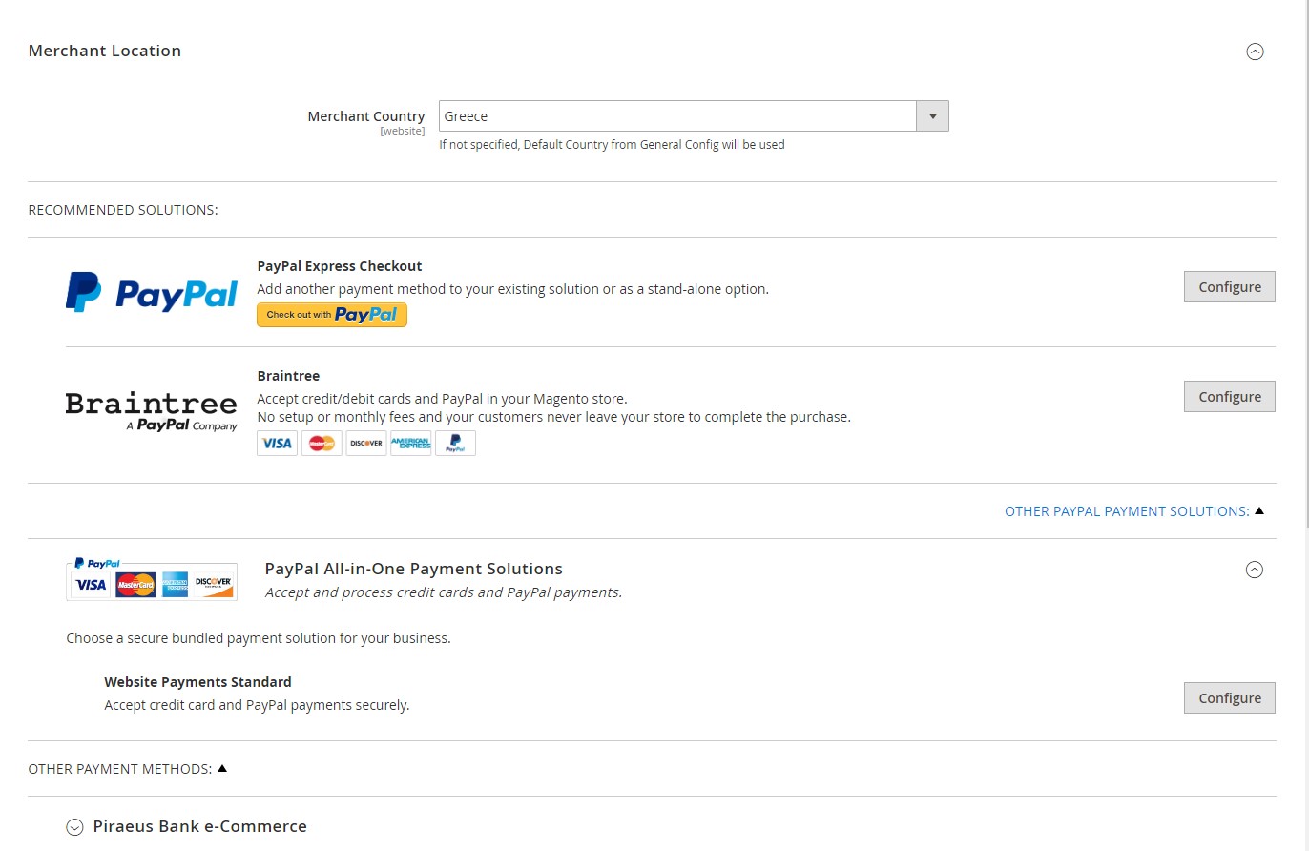Select the VISA card icon under Braintree
This screenshot has width=1309, height=851.
pos(277,443)
